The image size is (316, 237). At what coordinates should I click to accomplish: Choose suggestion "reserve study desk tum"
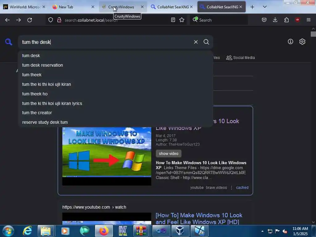(x=115, y=122)
